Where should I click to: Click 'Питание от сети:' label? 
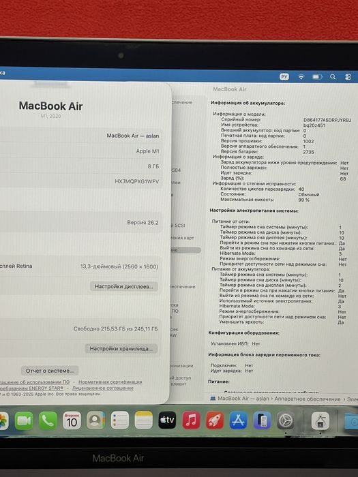click(x=230, y=221)
